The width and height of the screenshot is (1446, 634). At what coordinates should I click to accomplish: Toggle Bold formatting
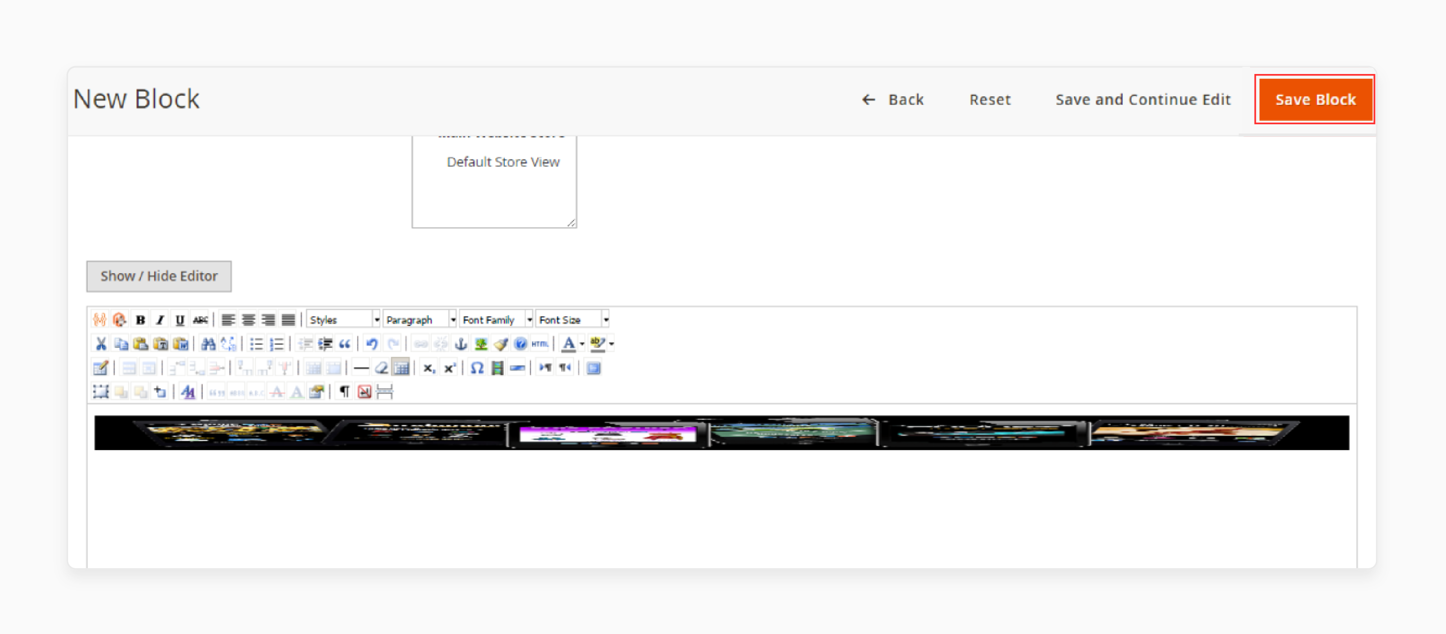coord(140,320)
